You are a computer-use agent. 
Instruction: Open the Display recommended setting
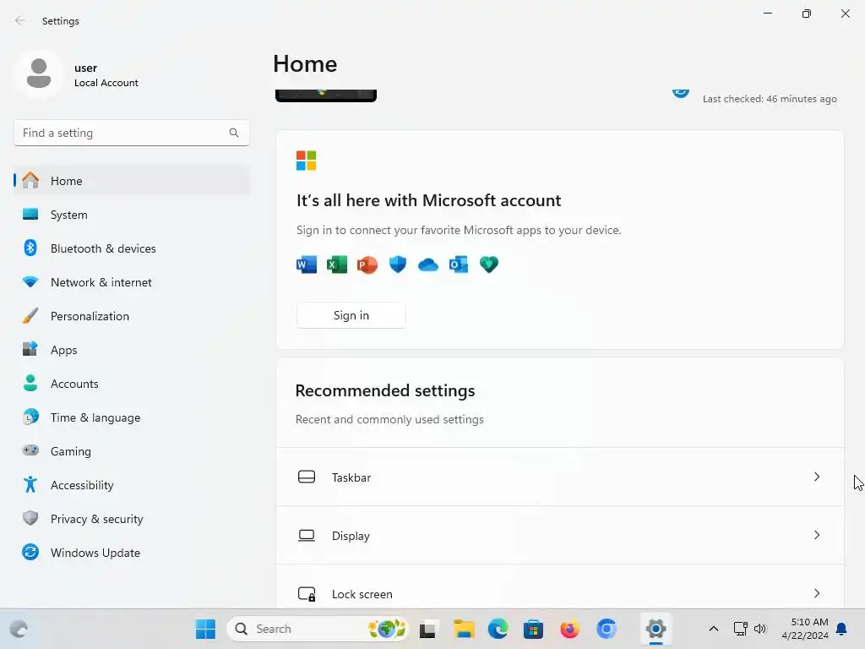click(x=560, y=535)
